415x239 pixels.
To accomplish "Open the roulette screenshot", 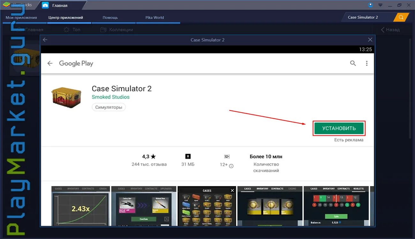I will click(x=336, y=206).
